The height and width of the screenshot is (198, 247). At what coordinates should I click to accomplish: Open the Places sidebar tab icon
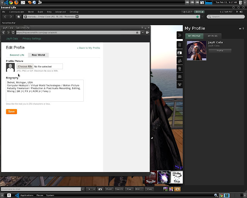[179, 69]
